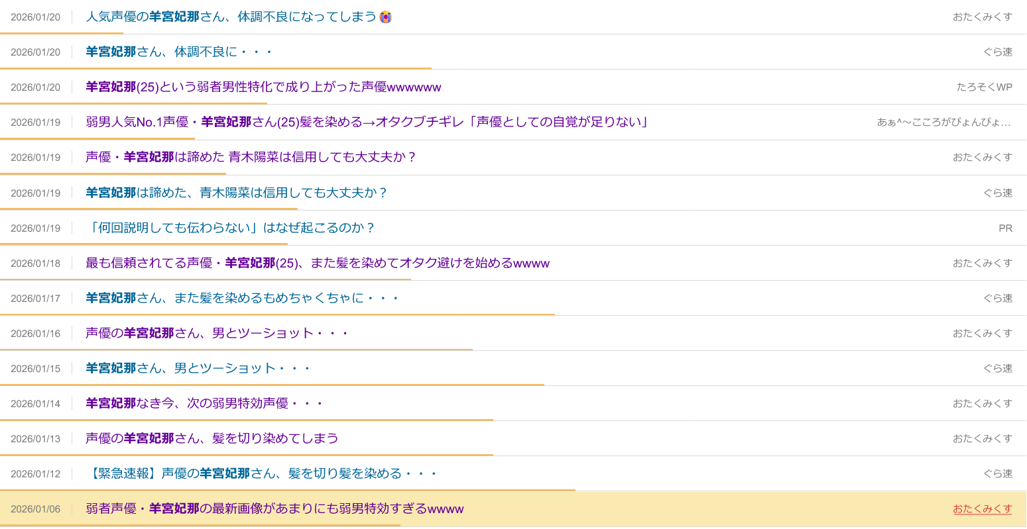Open the 2026/01/15 ツーショット article
This screenshot has height=529, width=1027.
198,368
